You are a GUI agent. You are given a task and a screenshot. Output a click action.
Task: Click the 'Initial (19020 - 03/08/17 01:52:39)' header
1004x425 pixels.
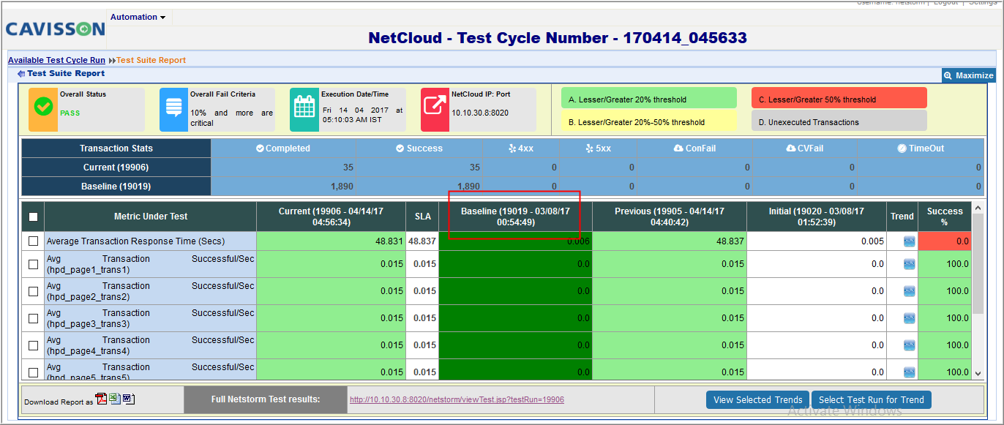(817, 217)
